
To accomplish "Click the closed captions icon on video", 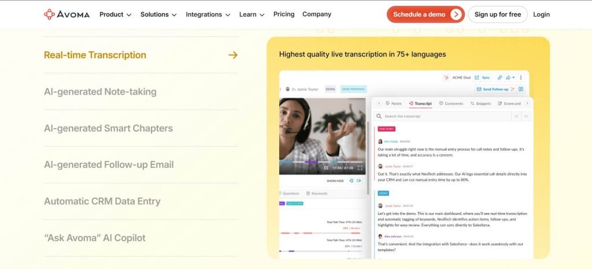I will click(x=326, y=168).
